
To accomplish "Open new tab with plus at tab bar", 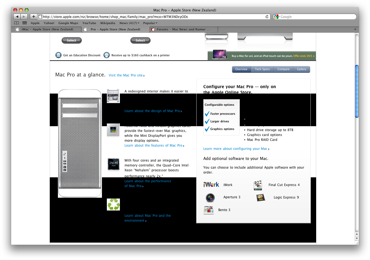I will [x=355, y=29].
